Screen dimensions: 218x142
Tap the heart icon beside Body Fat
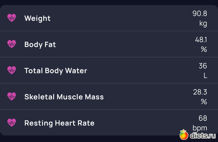click(12, 44)
